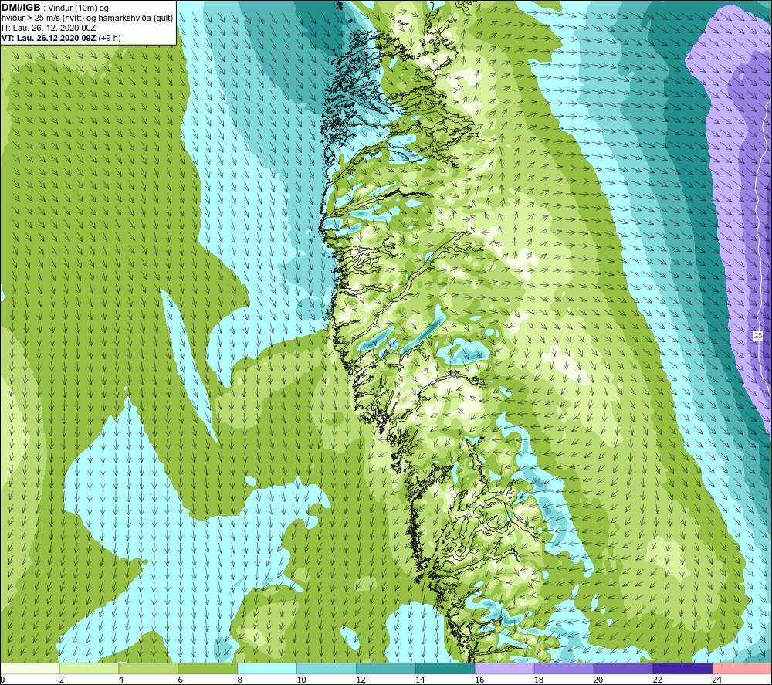Click the "14" label on the wind scale
The width and height of the screenshot is (772, 685).
tap(420, 680)
